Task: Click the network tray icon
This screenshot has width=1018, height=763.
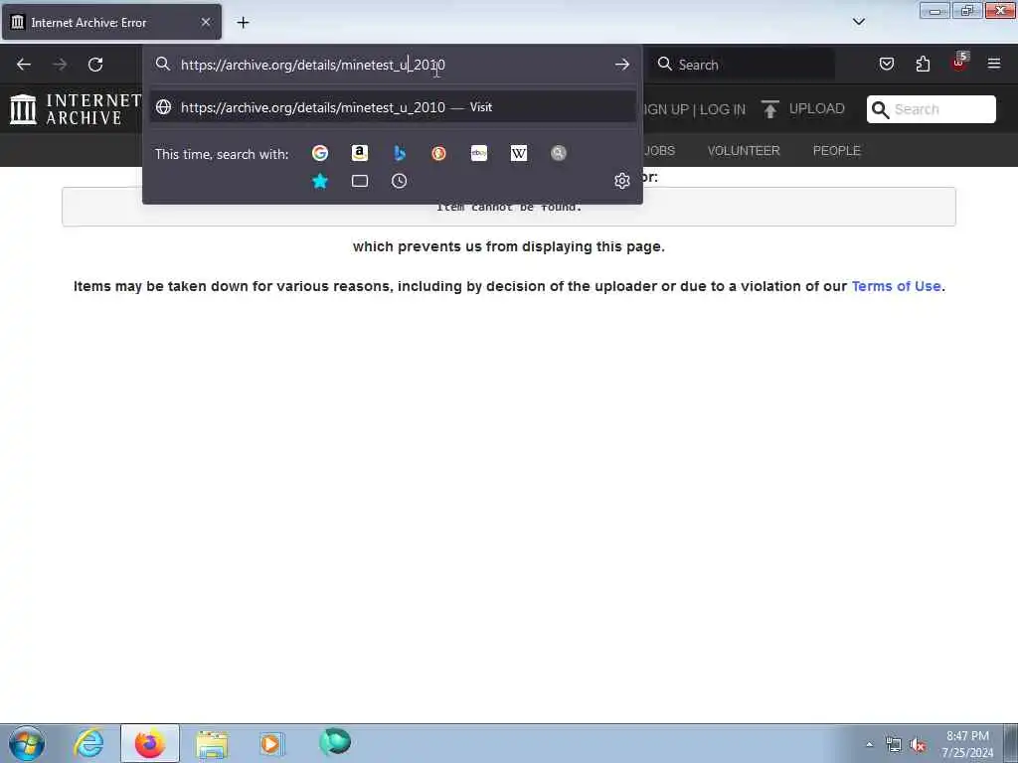Action: [x=894, y=745]
